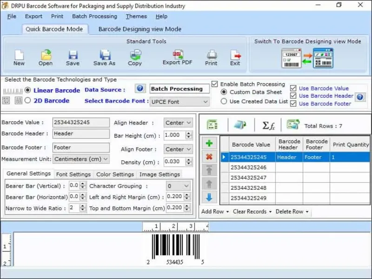Expand the Select Barcode Font dropdown
Screen dimensions: 372x279
click(179, 101)
